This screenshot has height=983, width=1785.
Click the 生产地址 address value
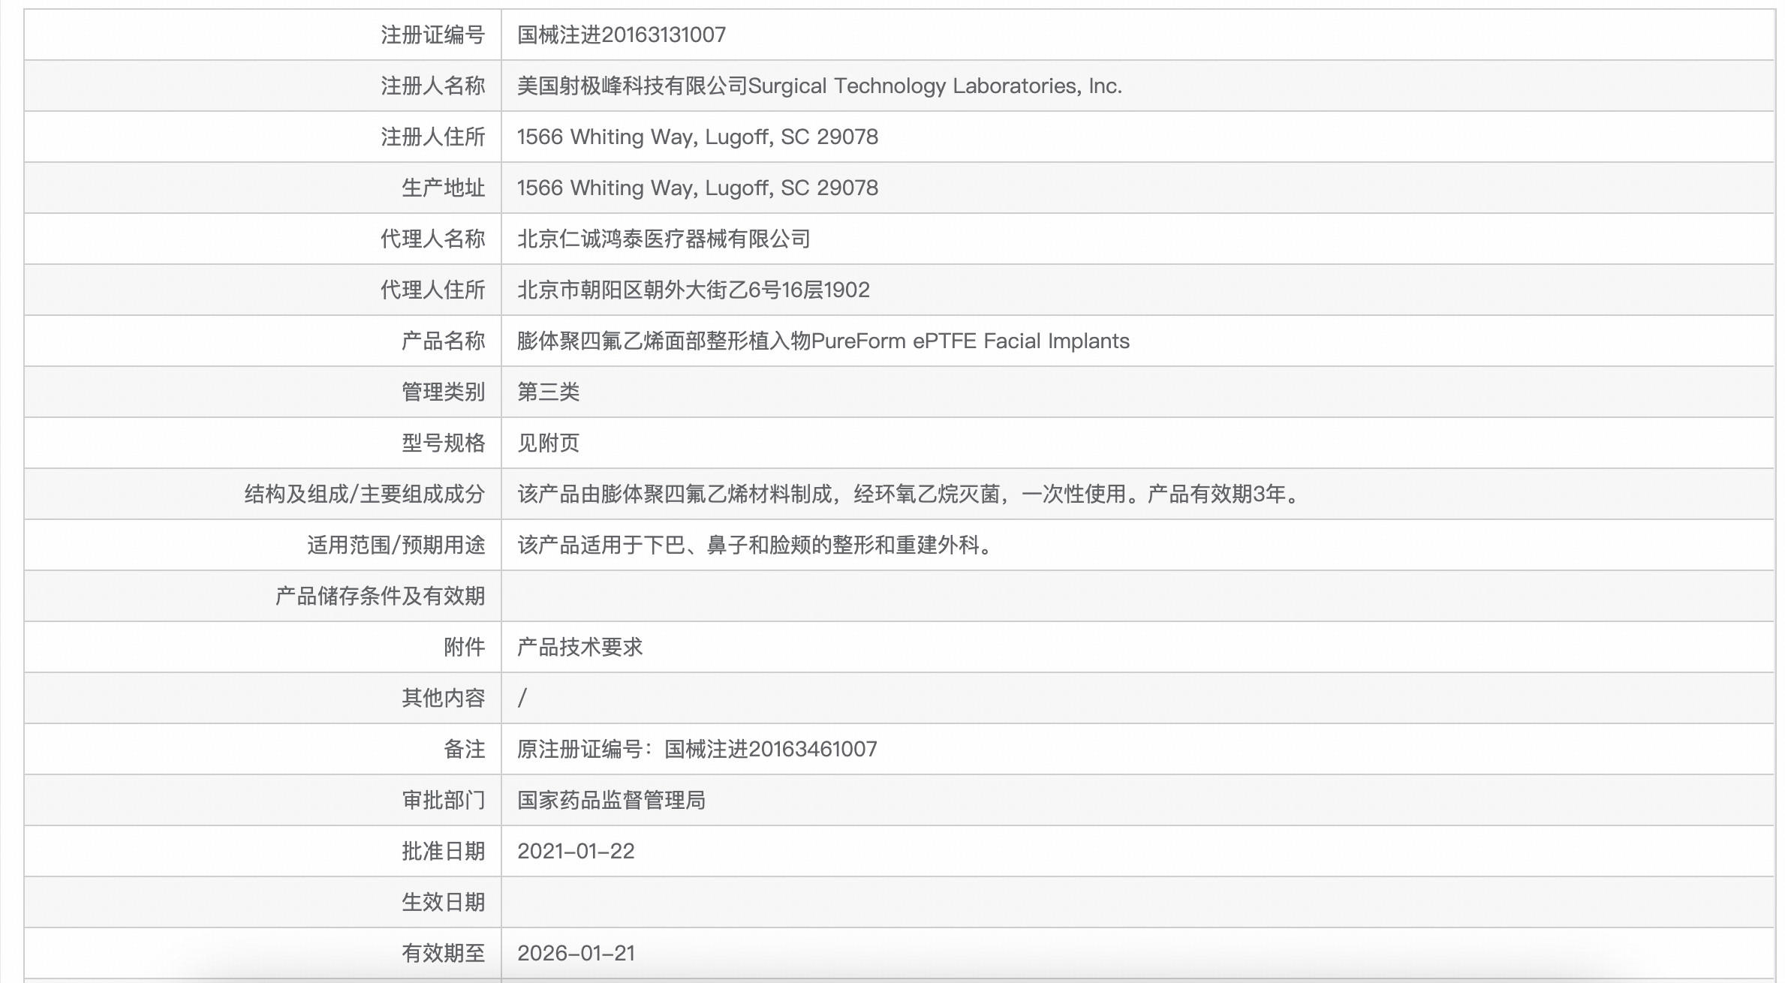point(697,188)
